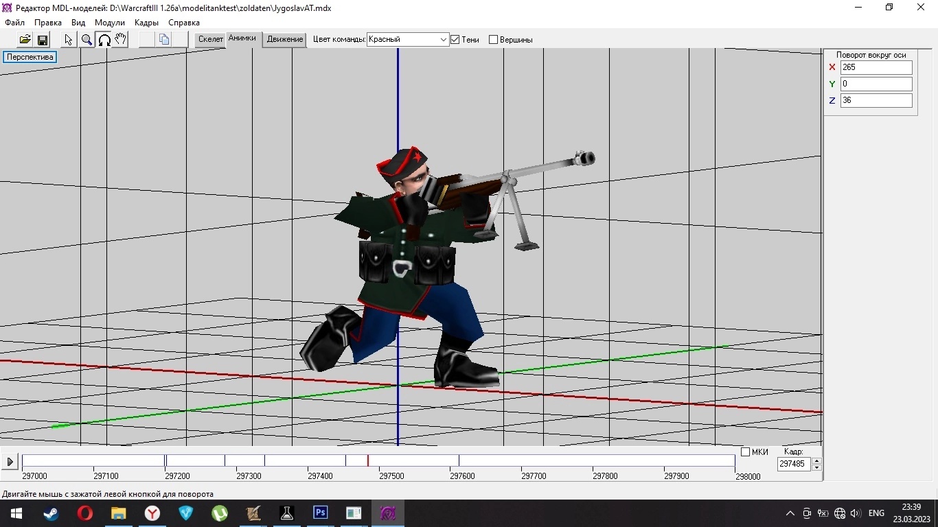Enable the Вершины vertices checkbox

(x=493, y=40)
